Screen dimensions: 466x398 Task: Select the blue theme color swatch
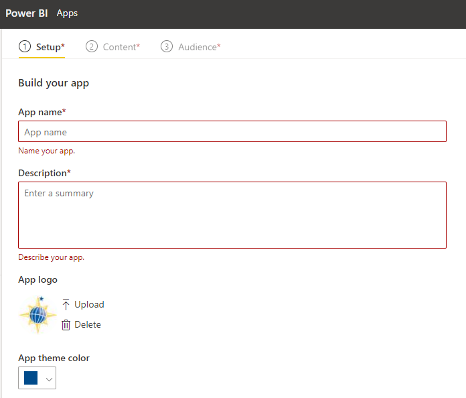click(31, 378)
